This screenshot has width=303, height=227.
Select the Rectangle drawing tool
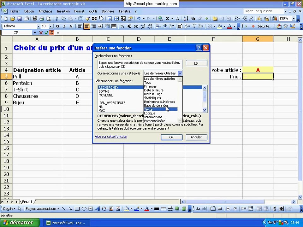(x=77, y=209)
